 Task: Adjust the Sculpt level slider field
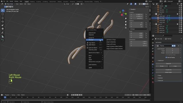click(172, 51)
